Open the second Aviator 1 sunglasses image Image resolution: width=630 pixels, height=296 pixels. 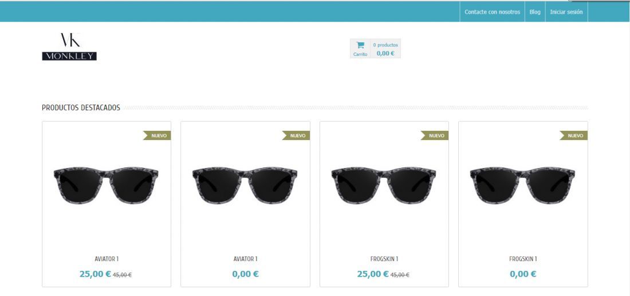(245, 185)
